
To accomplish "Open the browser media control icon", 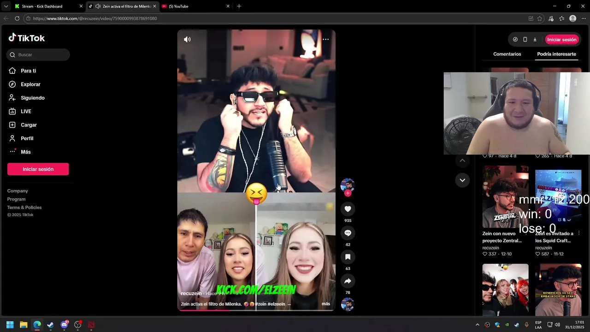I will (x=551, y=18).
